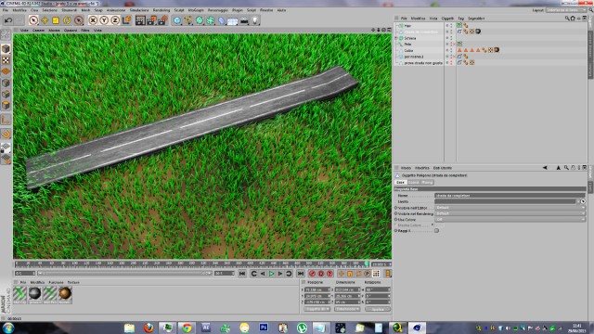Open the Rendering menu
This screenshot has width=594, height=334.
pyautogui.click(x=161, y=10)
